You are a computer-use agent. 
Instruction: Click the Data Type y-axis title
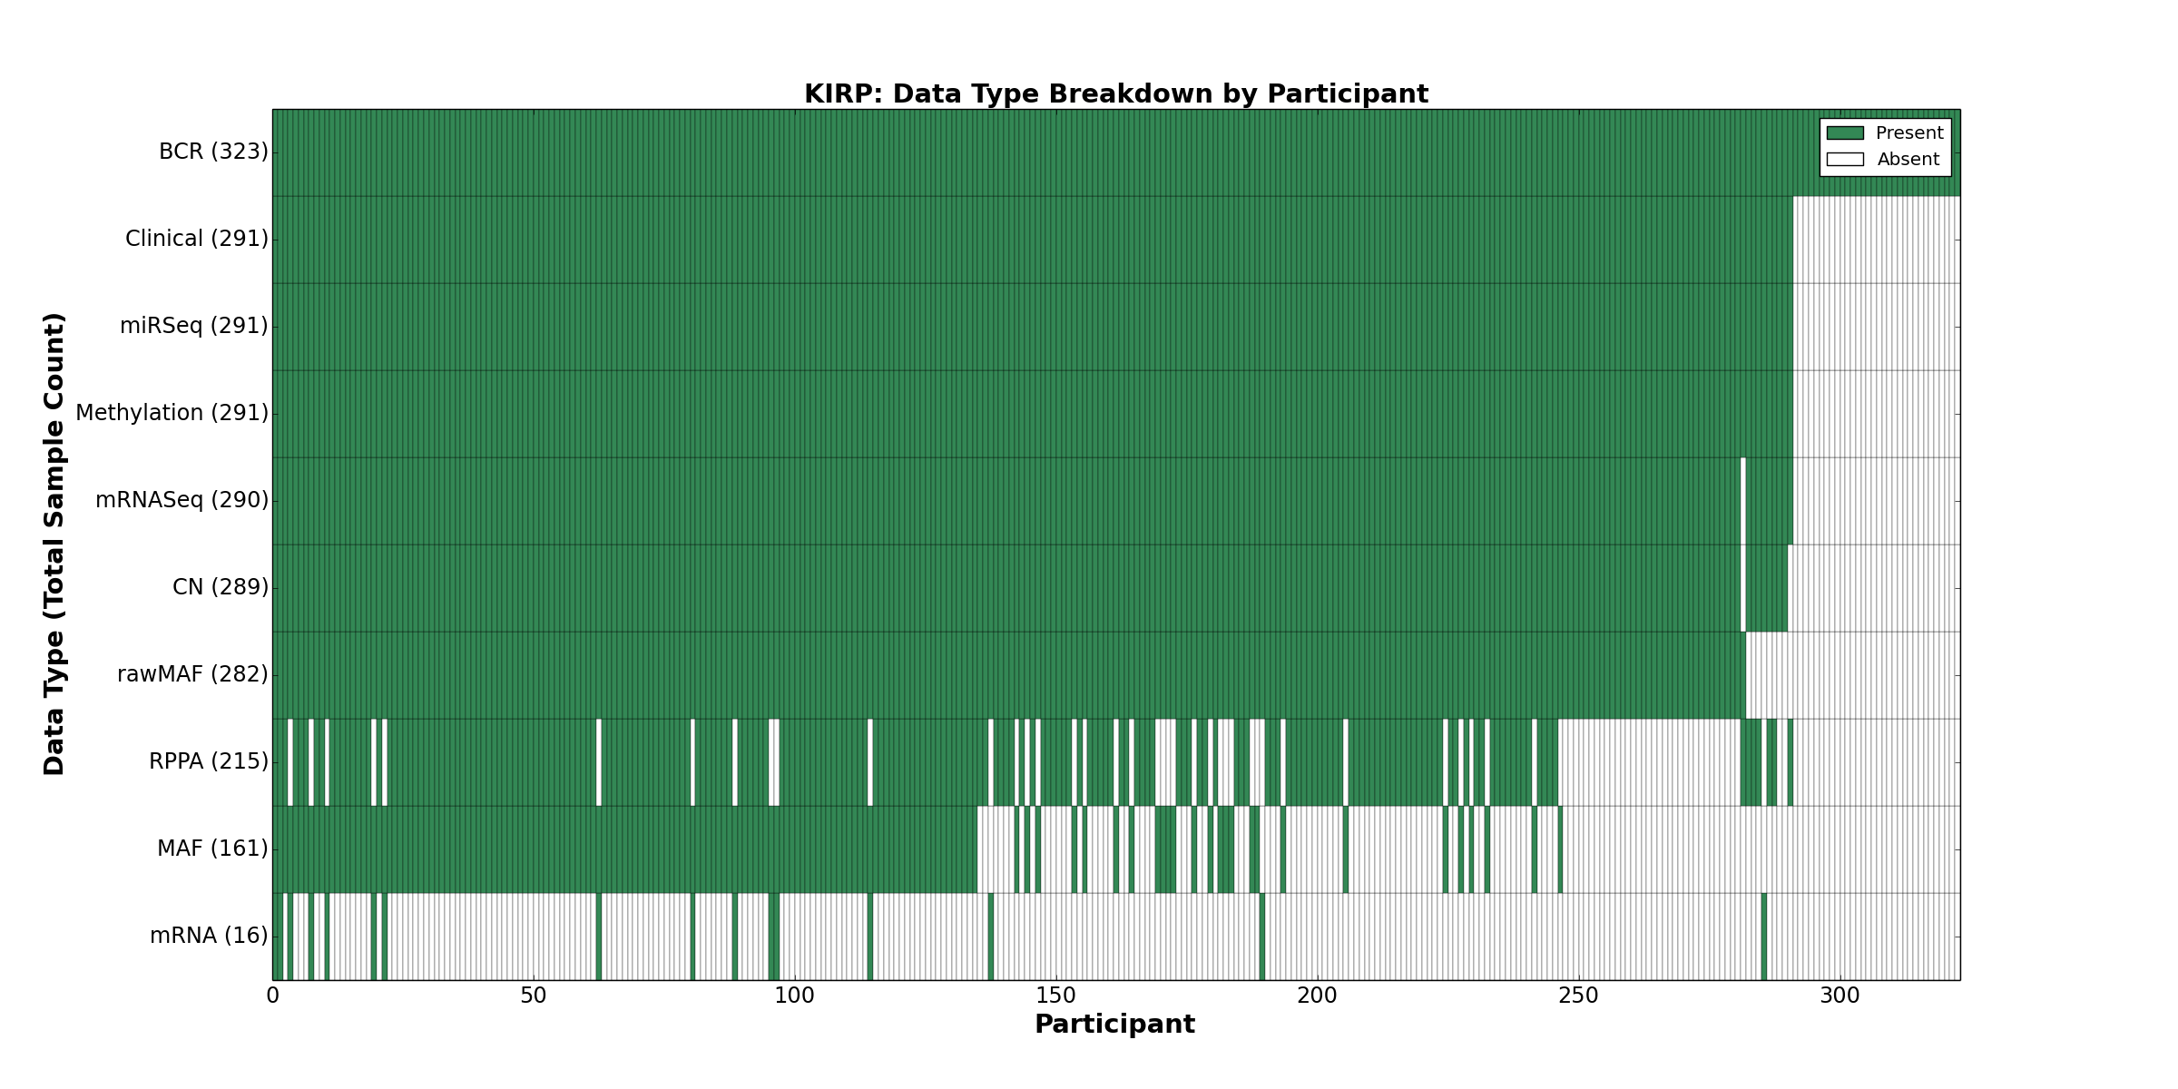pos(54,544)
